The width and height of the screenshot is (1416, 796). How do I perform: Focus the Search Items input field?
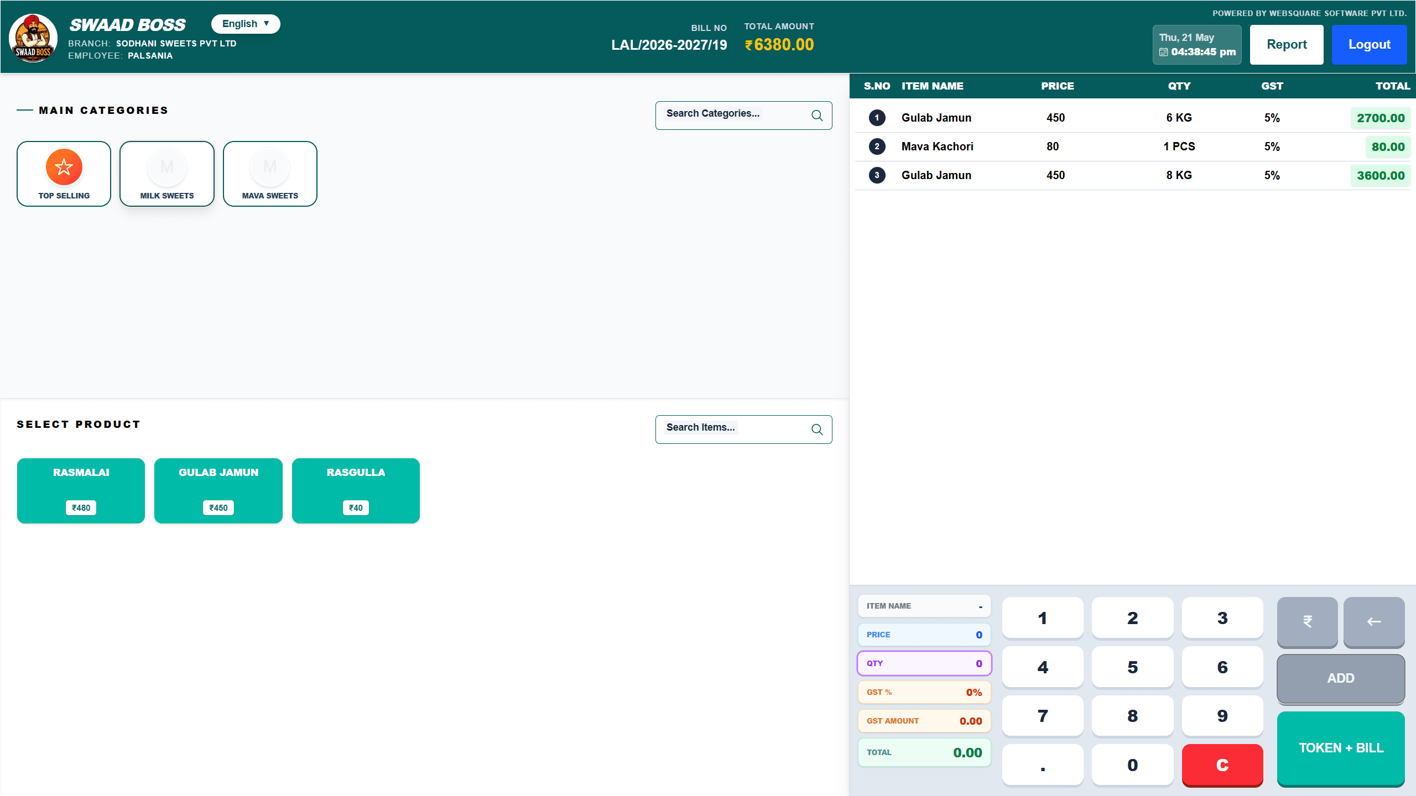pyautogui.click(x=743, y=430)
